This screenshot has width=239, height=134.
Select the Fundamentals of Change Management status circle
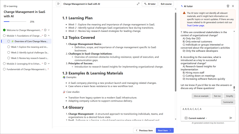[4, 69]
